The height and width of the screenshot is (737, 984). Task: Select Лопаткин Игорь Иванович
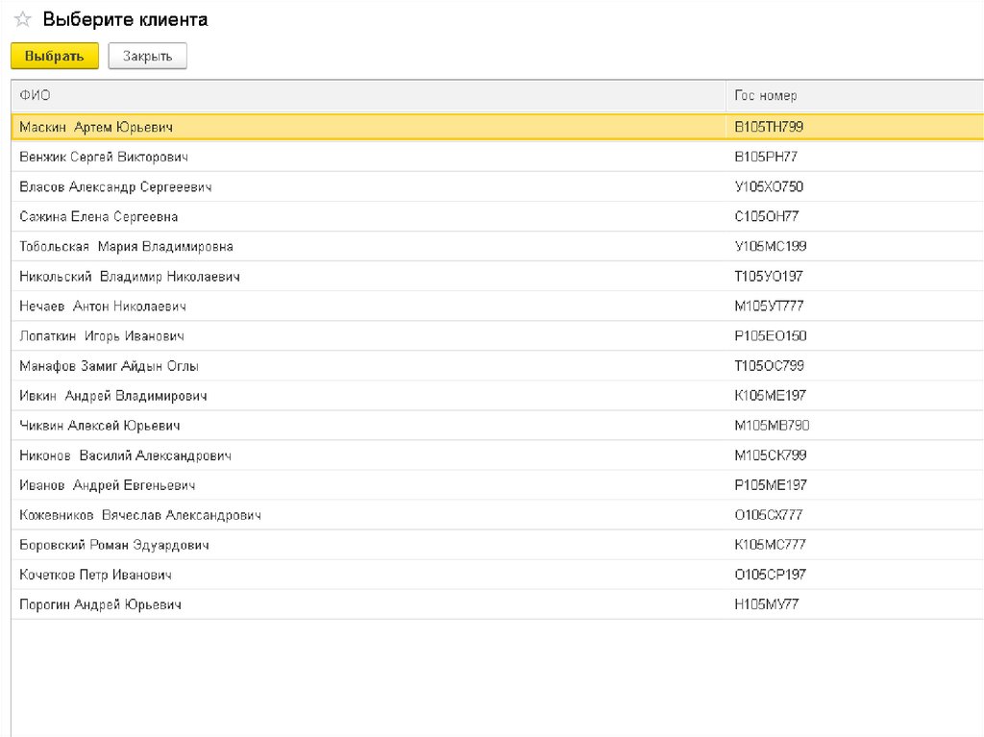(x=101, y=336)
